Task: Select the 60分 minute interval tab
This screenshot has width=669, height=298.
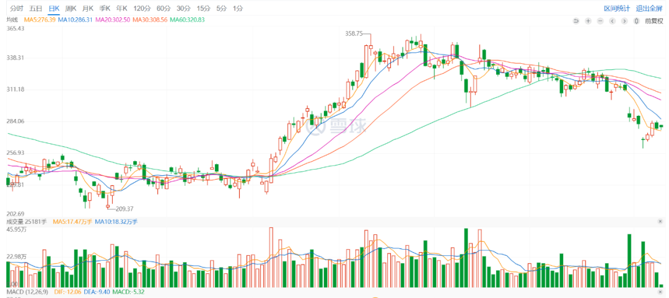Action: pyautogui.click(x=164, y=8)
